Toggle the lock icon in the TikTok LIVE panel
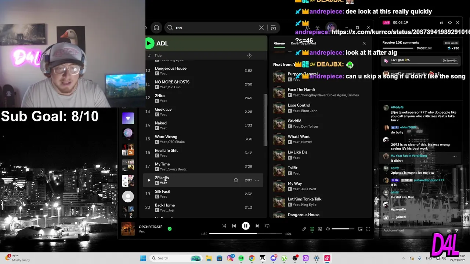470x264 pixels. click(x=442, y=22)
